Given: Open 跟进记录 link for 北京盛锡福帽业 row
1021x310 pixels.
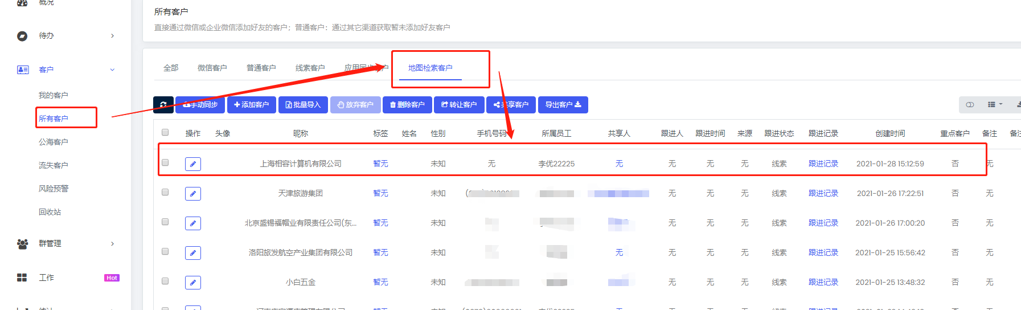Looking at the screenshot, I should pyautogui.click(x=823, y=223).
